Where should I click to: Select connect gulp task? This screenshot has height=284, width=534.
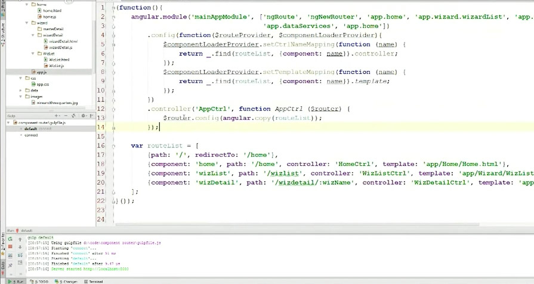tap(31, 135)
